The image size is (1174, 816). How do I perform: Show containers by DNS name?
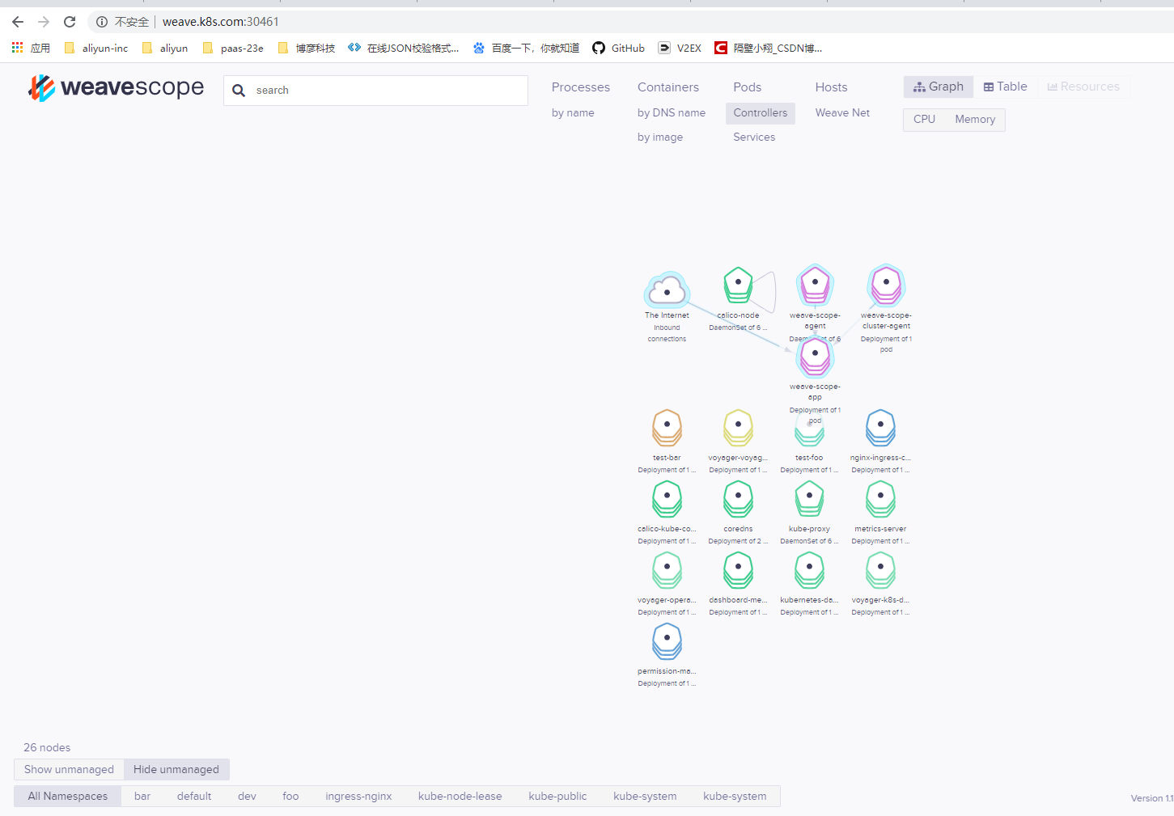pos(672,113)
